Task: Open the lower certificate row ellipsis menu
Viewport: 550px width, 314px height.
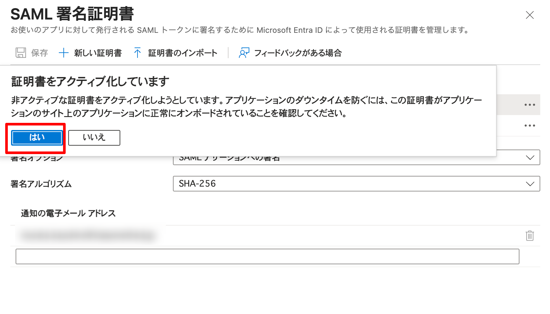Action: click(x=530, y=125)
